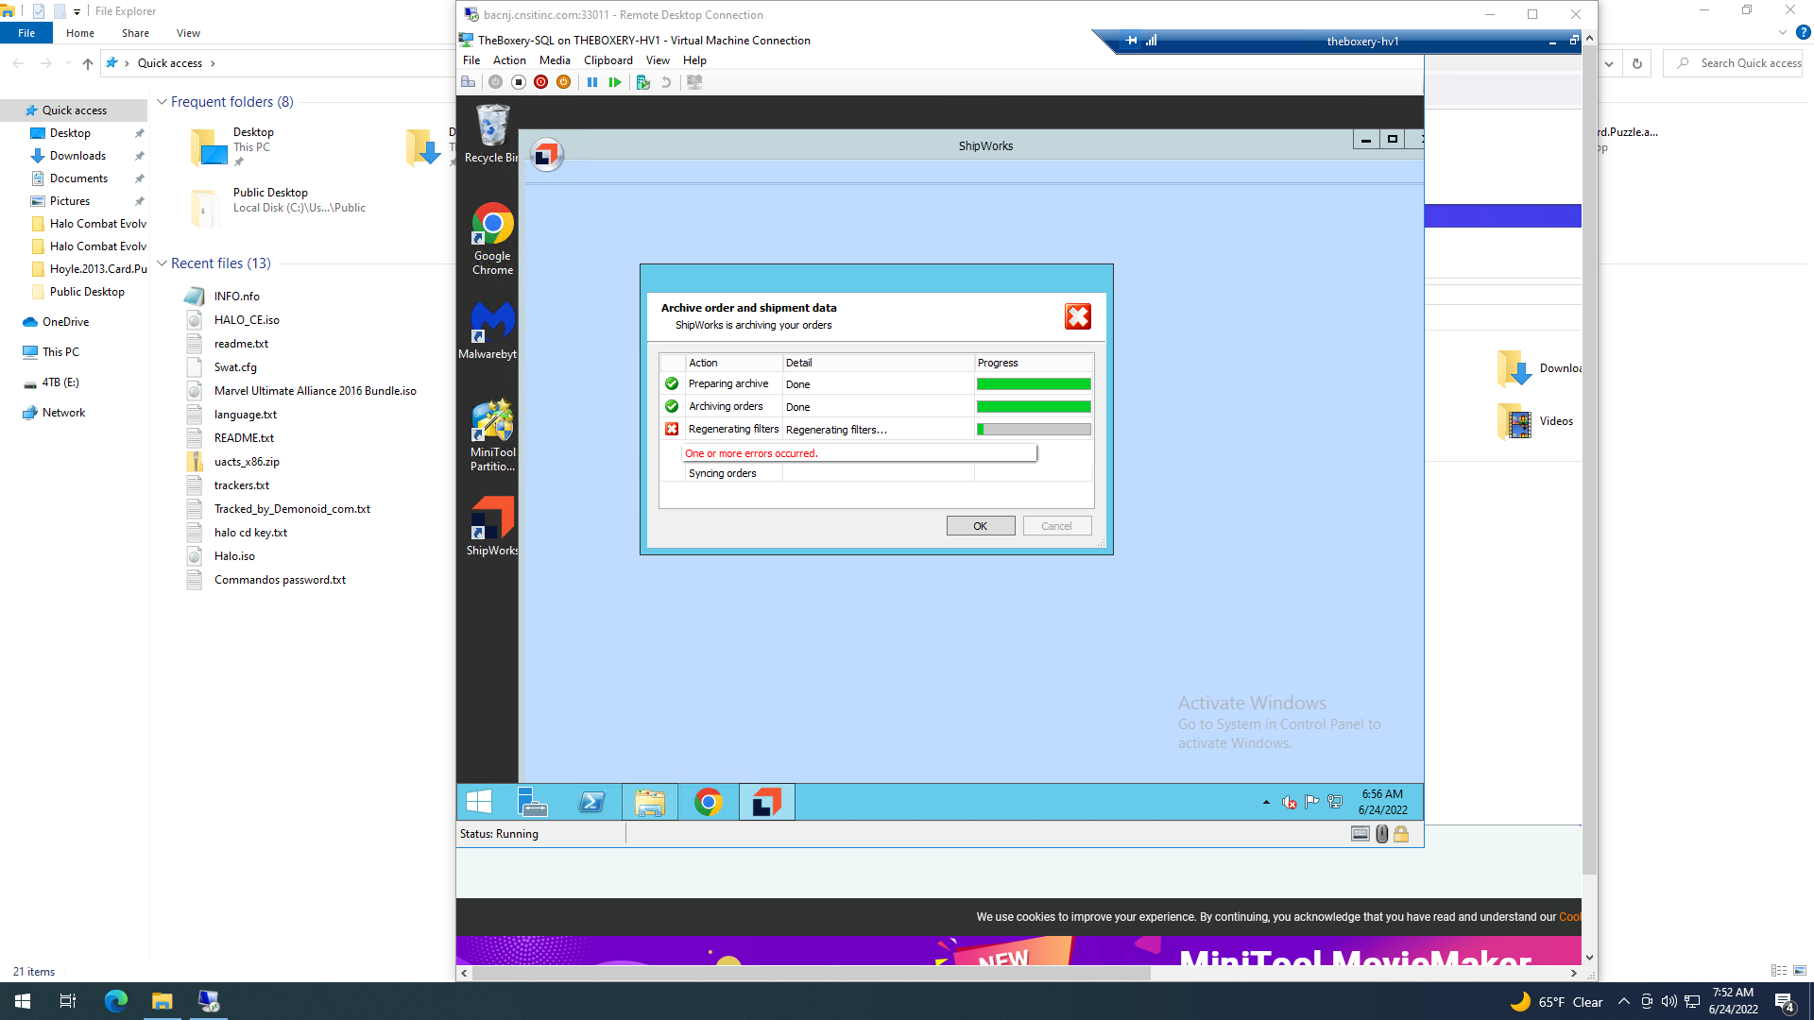1814x1020 pixels.
Task: Collapse the Frequent folders section
Action: [163, 102]
